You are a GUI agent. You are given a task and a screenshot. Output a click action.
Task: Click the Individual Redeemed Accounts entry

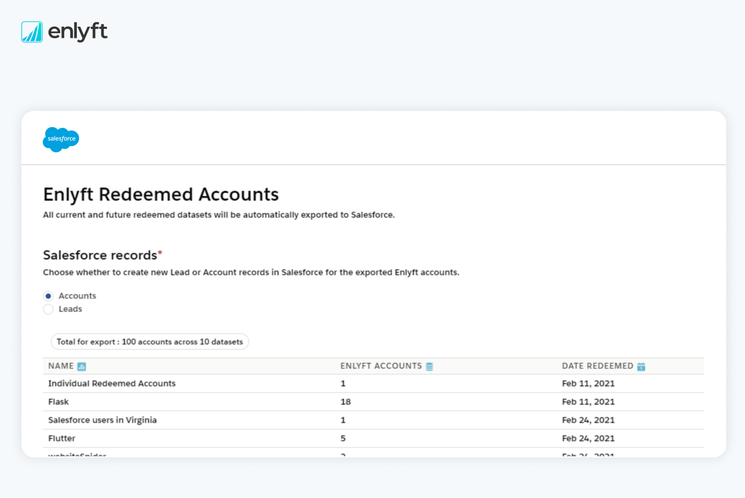112,383
